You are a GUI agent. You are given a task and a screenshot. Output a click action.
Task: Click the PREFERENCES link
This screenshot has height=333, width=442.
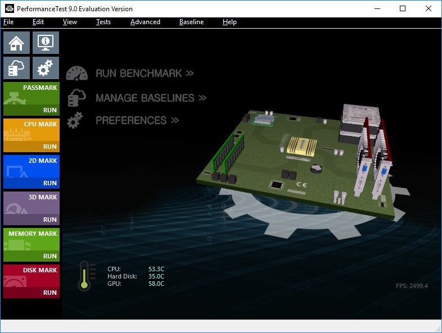(137, 121)
